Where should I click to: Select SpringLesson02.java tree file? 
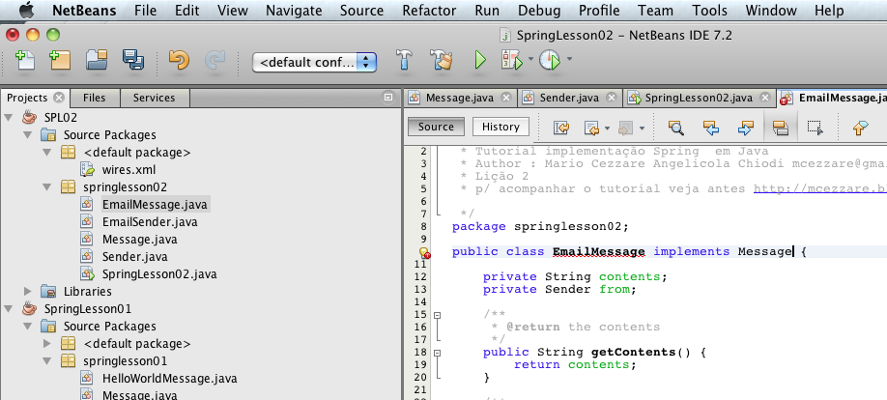pos(159,274)
